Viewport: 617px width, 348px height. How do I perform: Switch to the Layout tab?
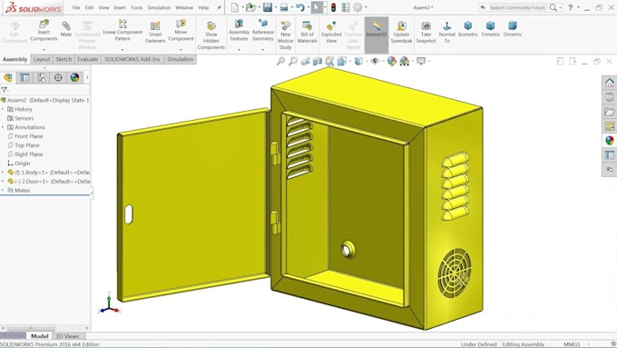tap(42, 59)
